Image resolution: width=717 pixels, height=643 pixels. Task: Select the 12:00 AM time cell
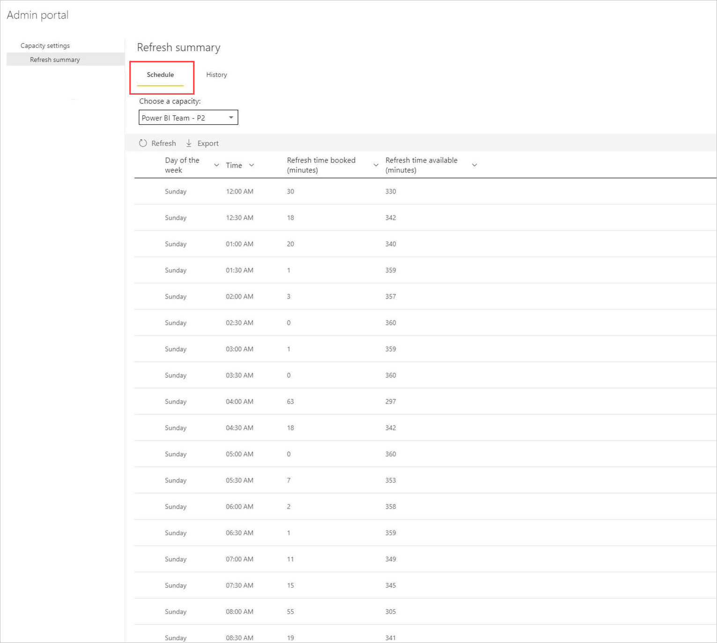[x=239, y=191]
